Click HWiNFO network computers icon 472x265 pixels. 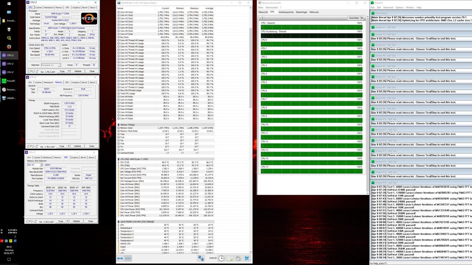[x=201, y=258]
